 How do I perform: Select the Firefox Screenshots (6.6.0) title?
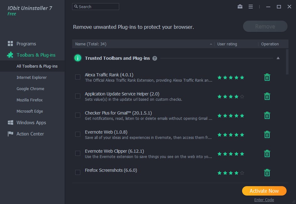tap(111, 170)
